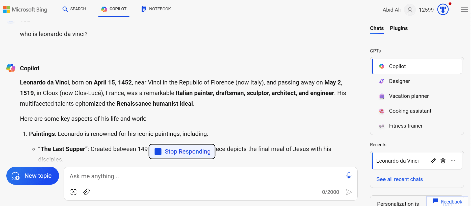Delete the Leonardo da Vinci chat

pos(443,161)
